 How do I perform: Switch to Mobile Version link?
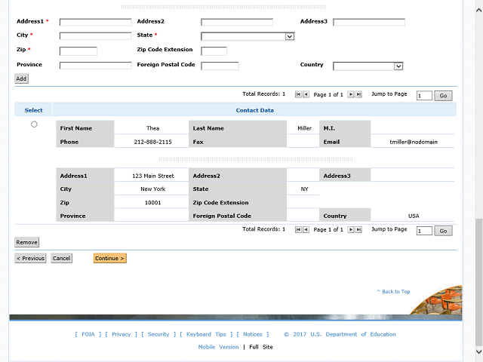tap(218, 347)
